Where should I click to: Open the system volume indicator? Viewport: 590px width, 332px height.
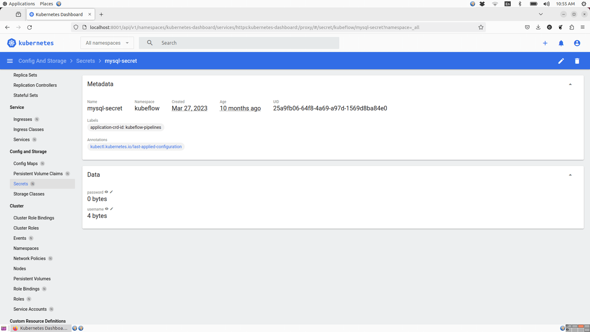pyautogui.click(x=547, y=4)
